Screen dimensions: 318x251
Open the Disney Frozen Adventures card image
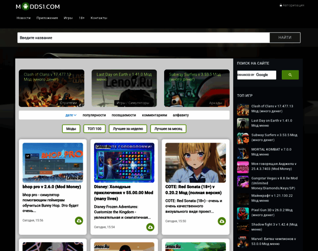point(124,163)
